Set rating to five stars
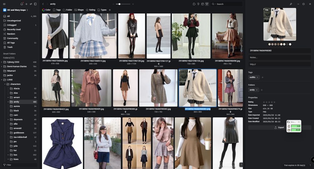This screenshot has width=314, height=169. point(274,102)
